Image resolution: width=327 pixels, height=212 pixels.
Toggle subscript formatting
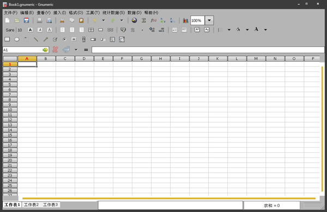(207, 30)
